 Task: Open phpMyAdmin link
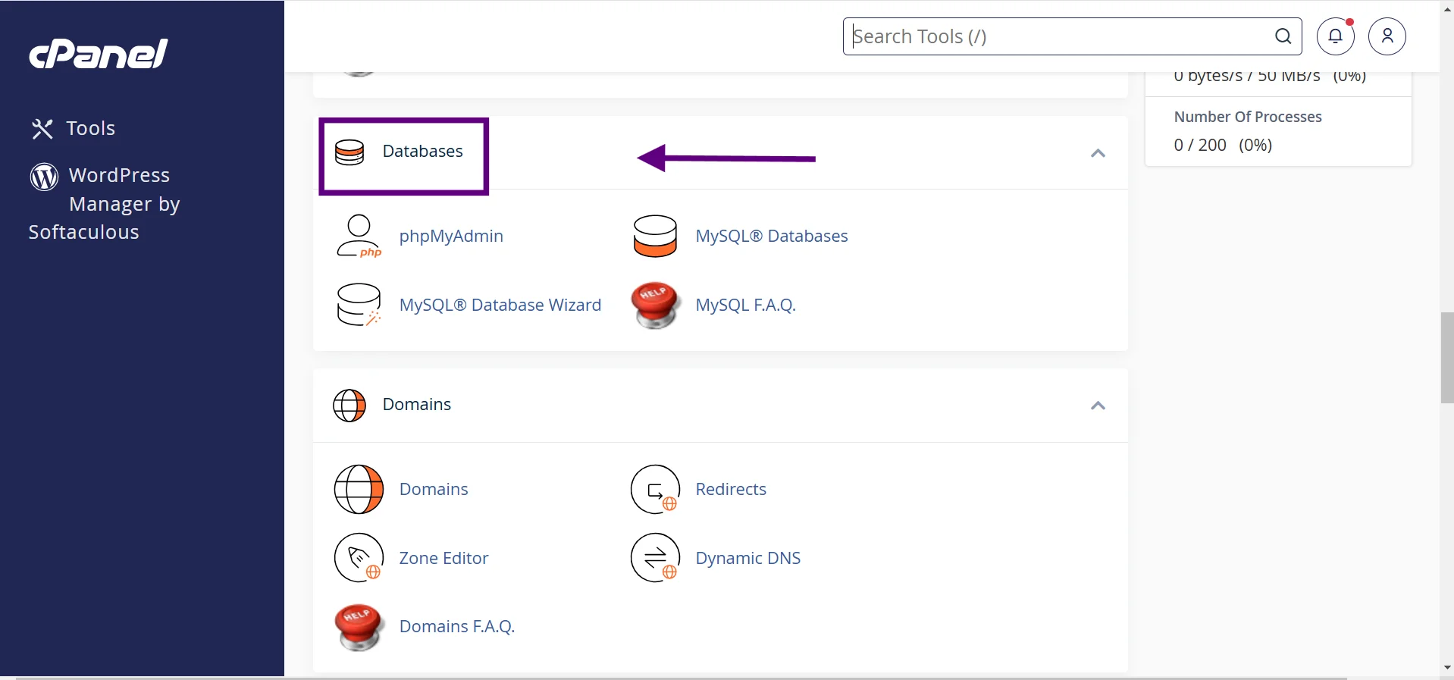[451, 236]
